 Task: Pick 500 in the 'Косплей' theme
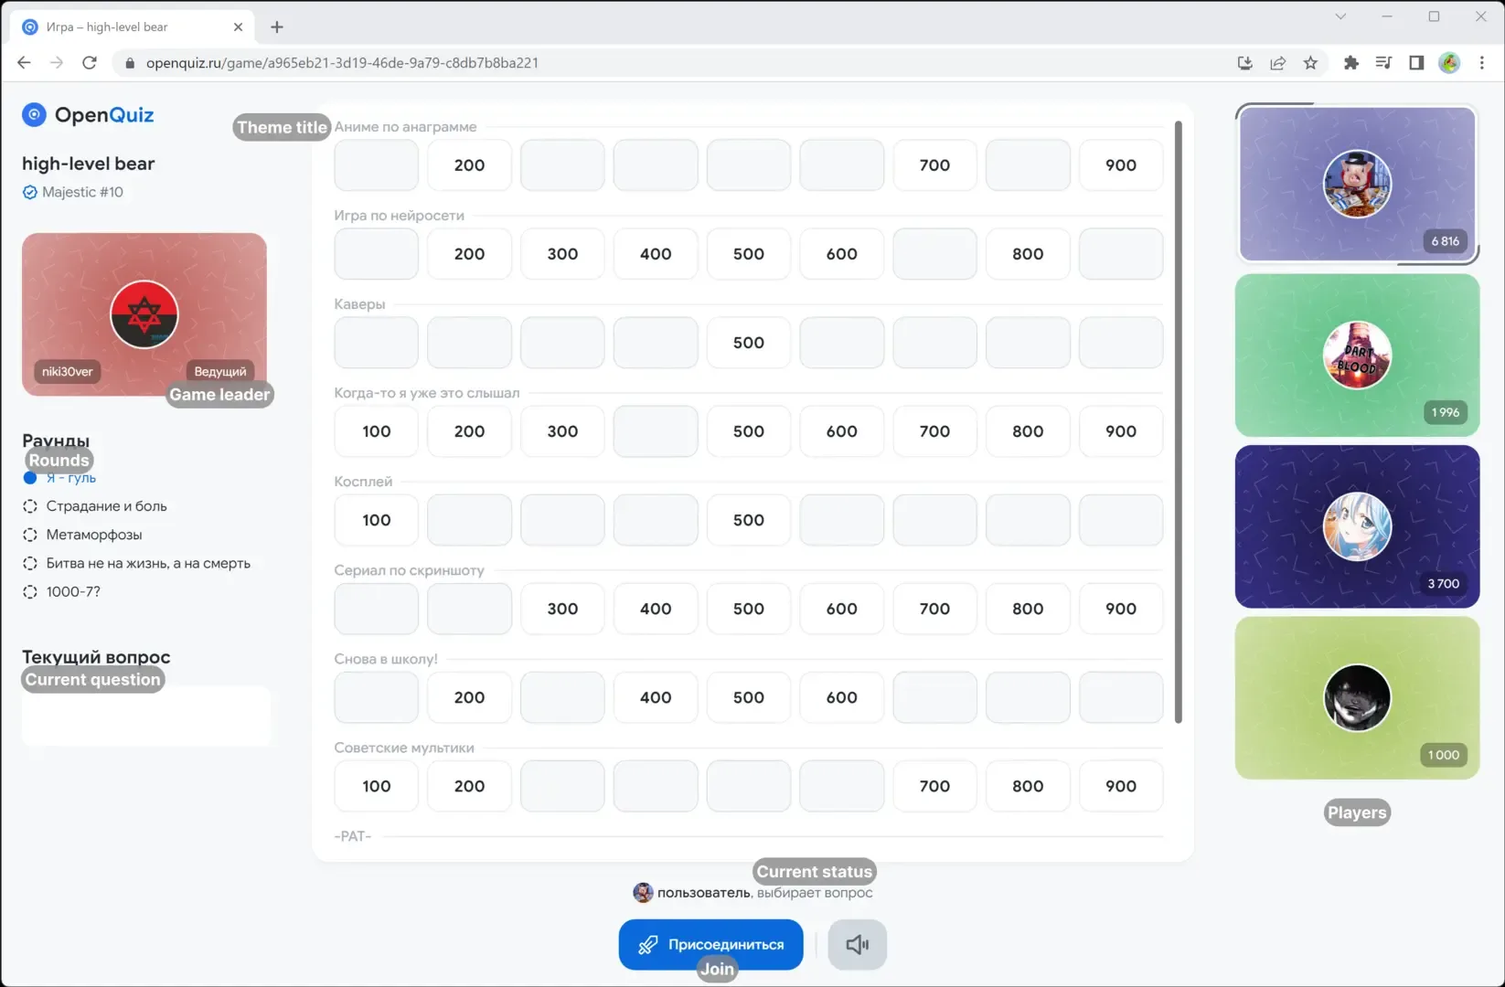pyautogui.click(x=748, y=520)
